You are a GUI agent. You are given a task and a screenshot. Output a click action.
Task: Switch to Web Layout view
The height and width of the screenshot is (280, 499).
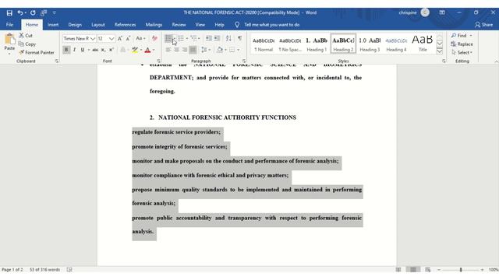428,270
